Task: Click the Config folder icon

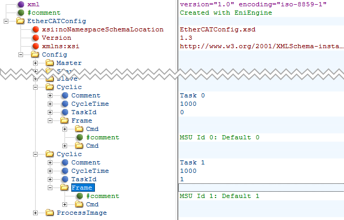Action: click(35, 54)
